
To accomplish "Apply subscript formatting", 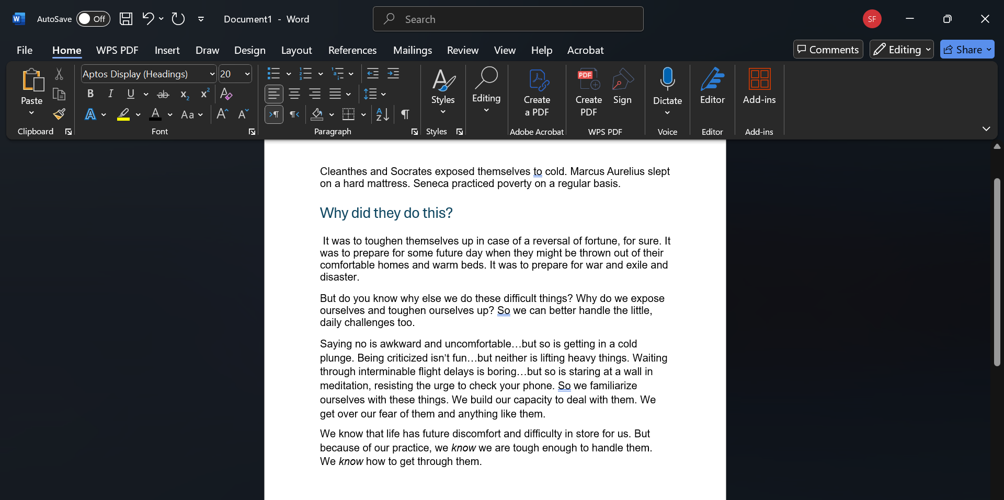I will (x=184, y=95).
